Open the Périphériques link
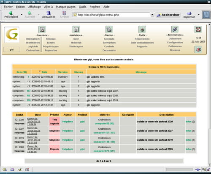 (51, 46)
